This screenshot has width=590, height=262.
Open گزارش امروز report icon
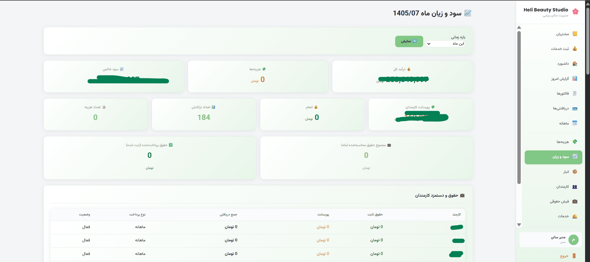pyautogui.click(x=575, y=79)
